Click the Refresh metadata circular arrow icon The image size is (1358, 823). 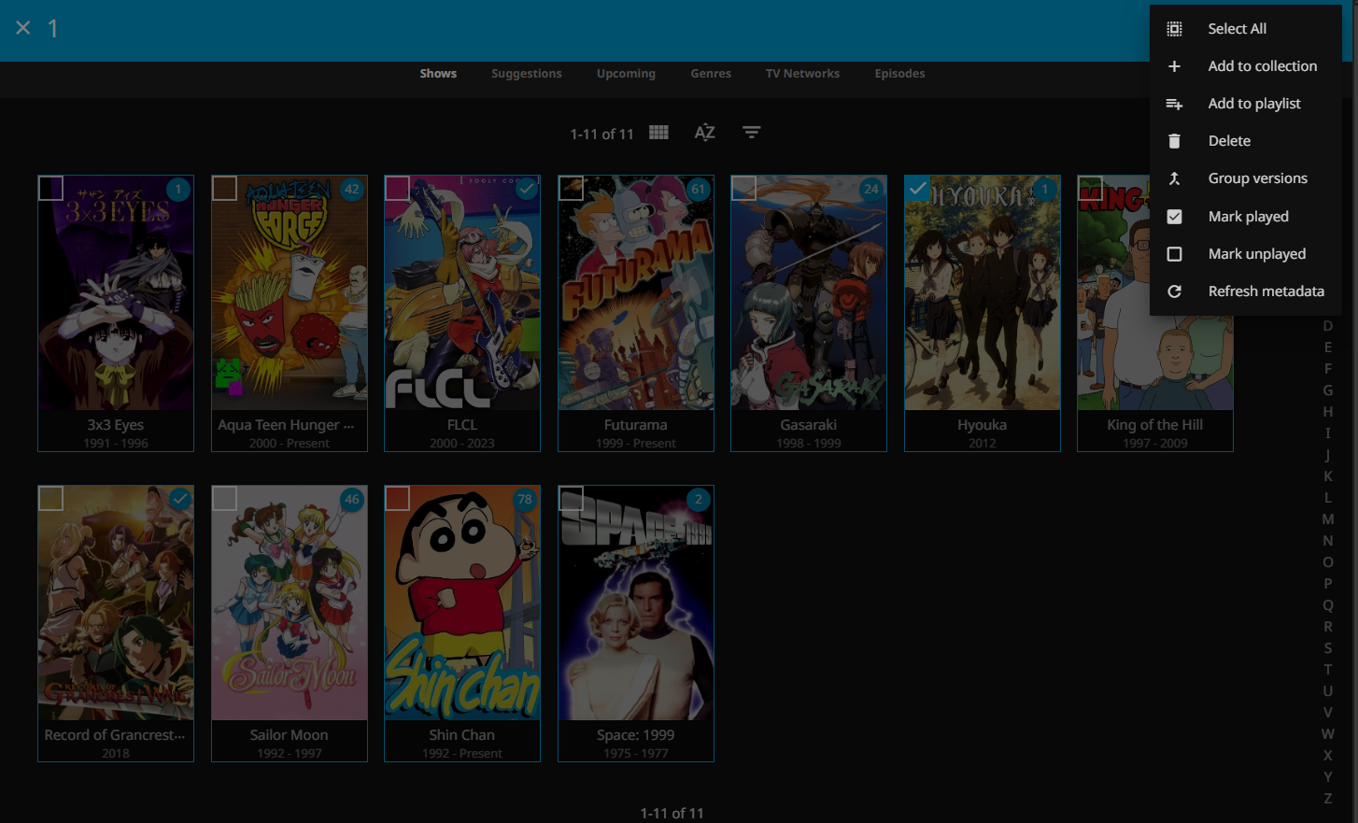coord(1174,291)
